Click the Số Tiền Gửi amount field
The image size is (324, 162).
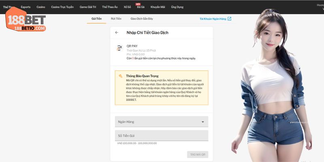(161, 136)
